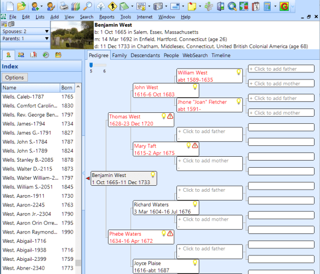
Task: Switch to the Timeline tab
Action: point(221,55)
